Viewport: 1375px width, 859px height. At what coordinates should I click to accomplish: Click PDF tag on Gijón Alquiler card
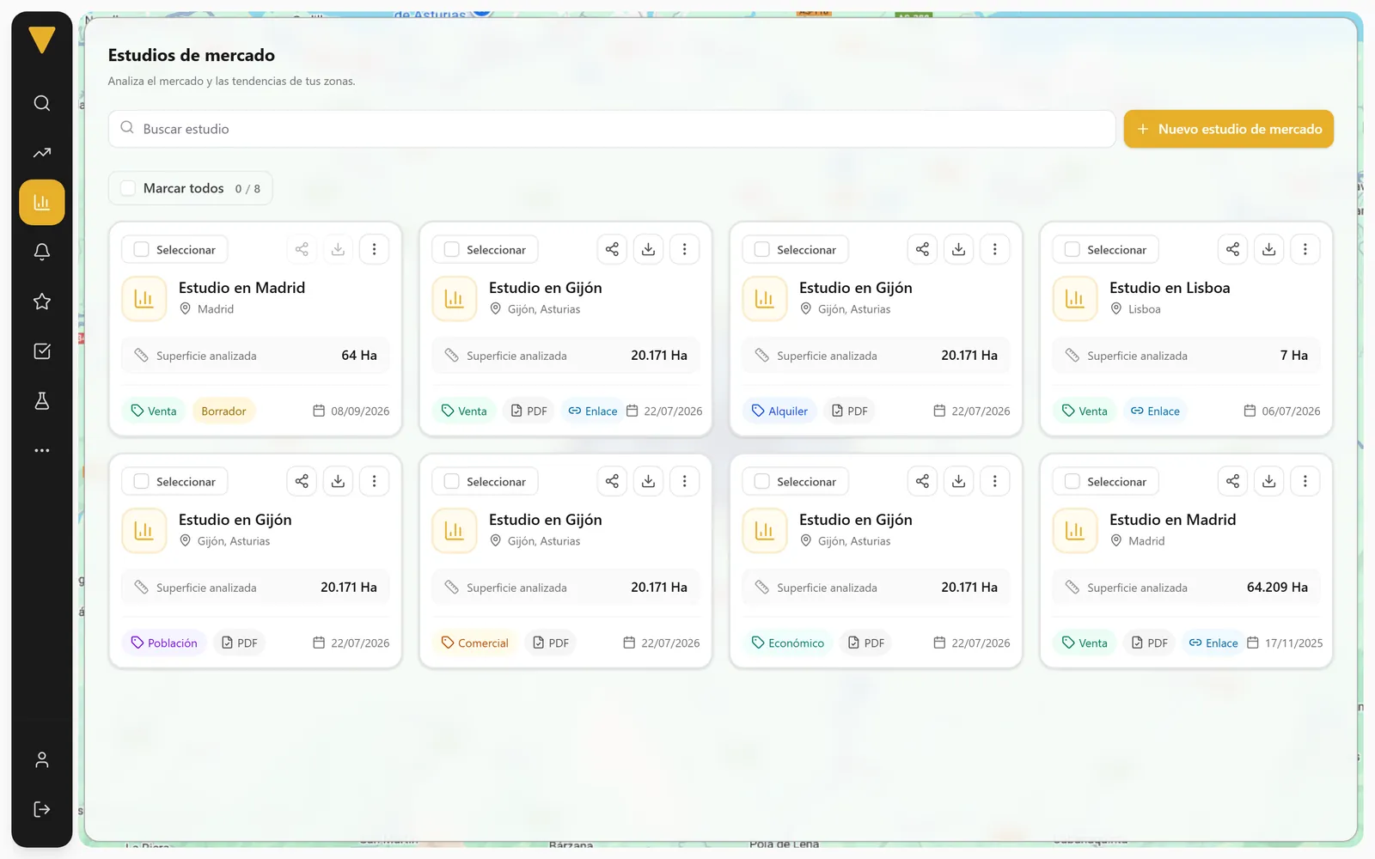pos(849,411)
